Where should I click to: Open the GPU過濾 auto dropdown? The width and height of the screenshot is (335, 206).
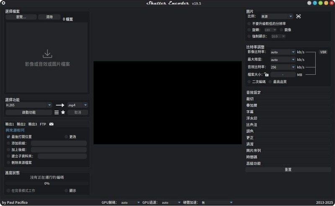pyautogui.click(x=171, y=203)
